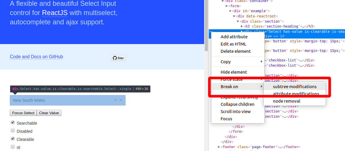Clear the New South Wales value with the x icon
This screenshot has width=345, height=151.
click(x=115, y=100)
